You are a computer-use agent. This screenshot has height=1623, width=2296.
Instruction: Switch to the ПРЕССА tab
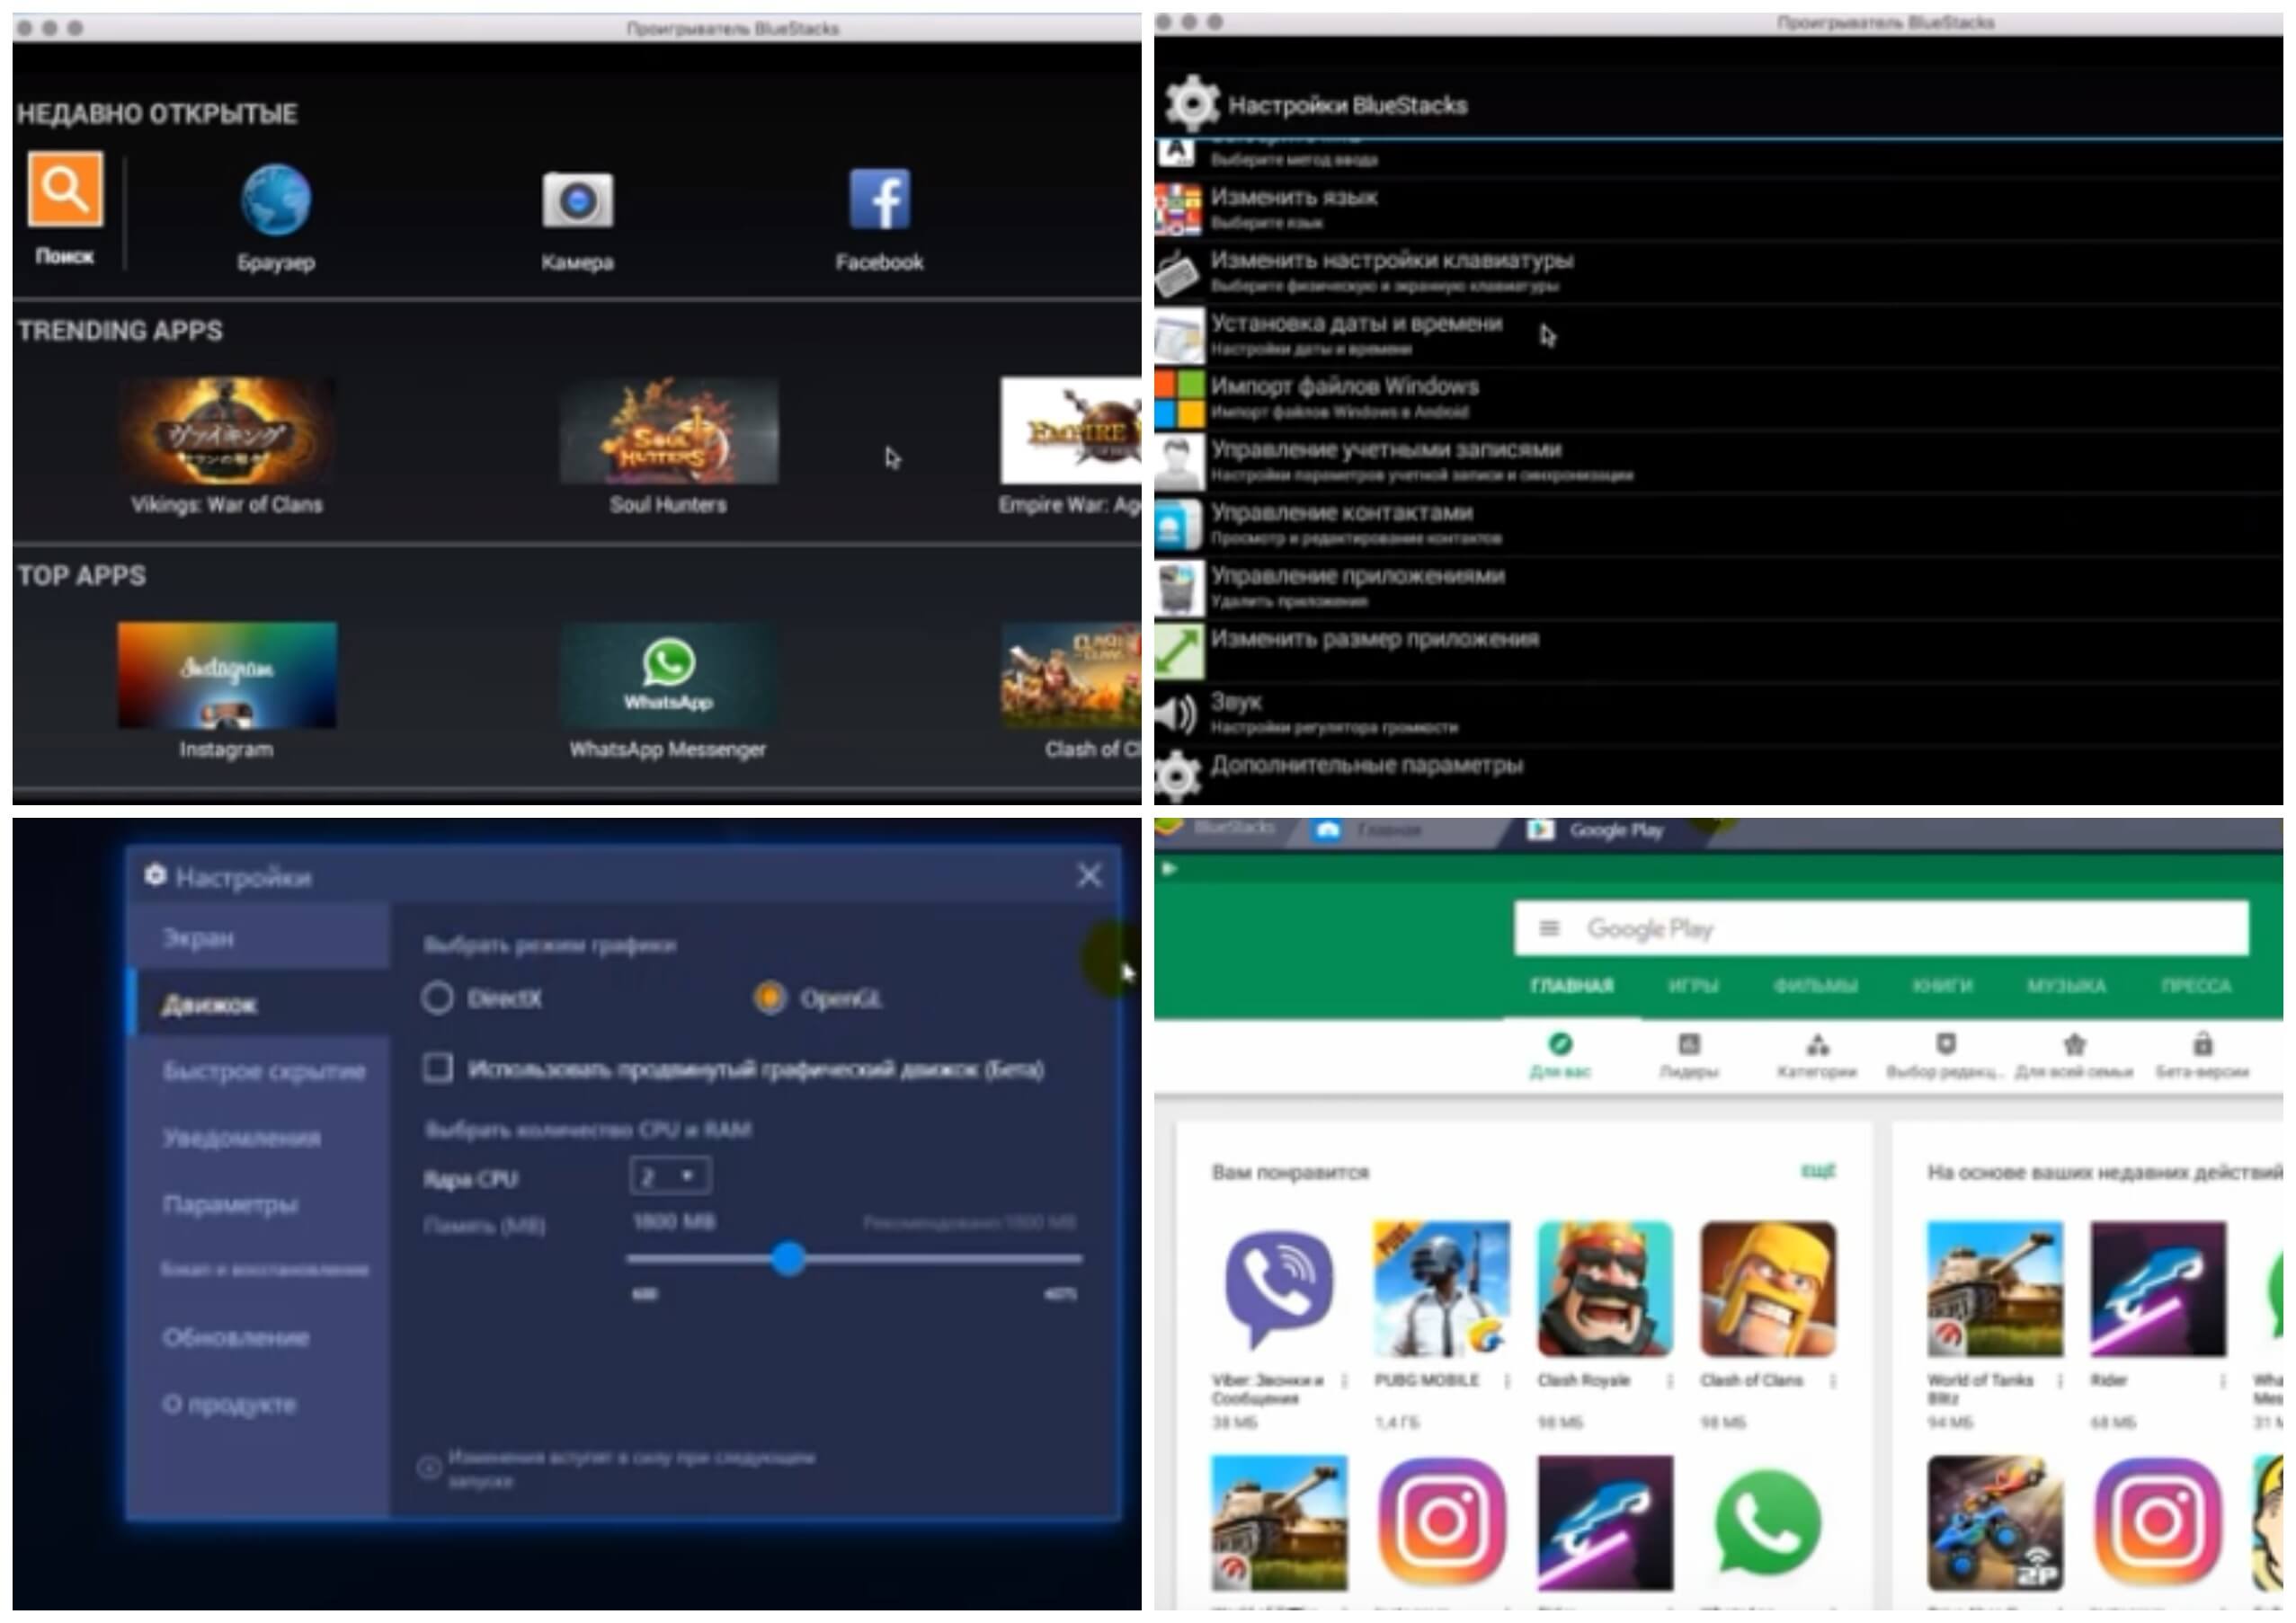pyautogui.click(x=2196, y=985)
